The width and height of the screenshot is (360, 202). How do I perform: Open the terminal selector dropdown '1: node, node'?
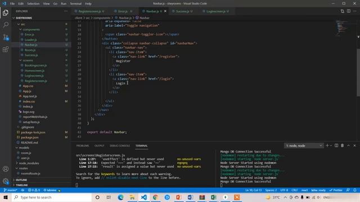[x=304, y=146]
